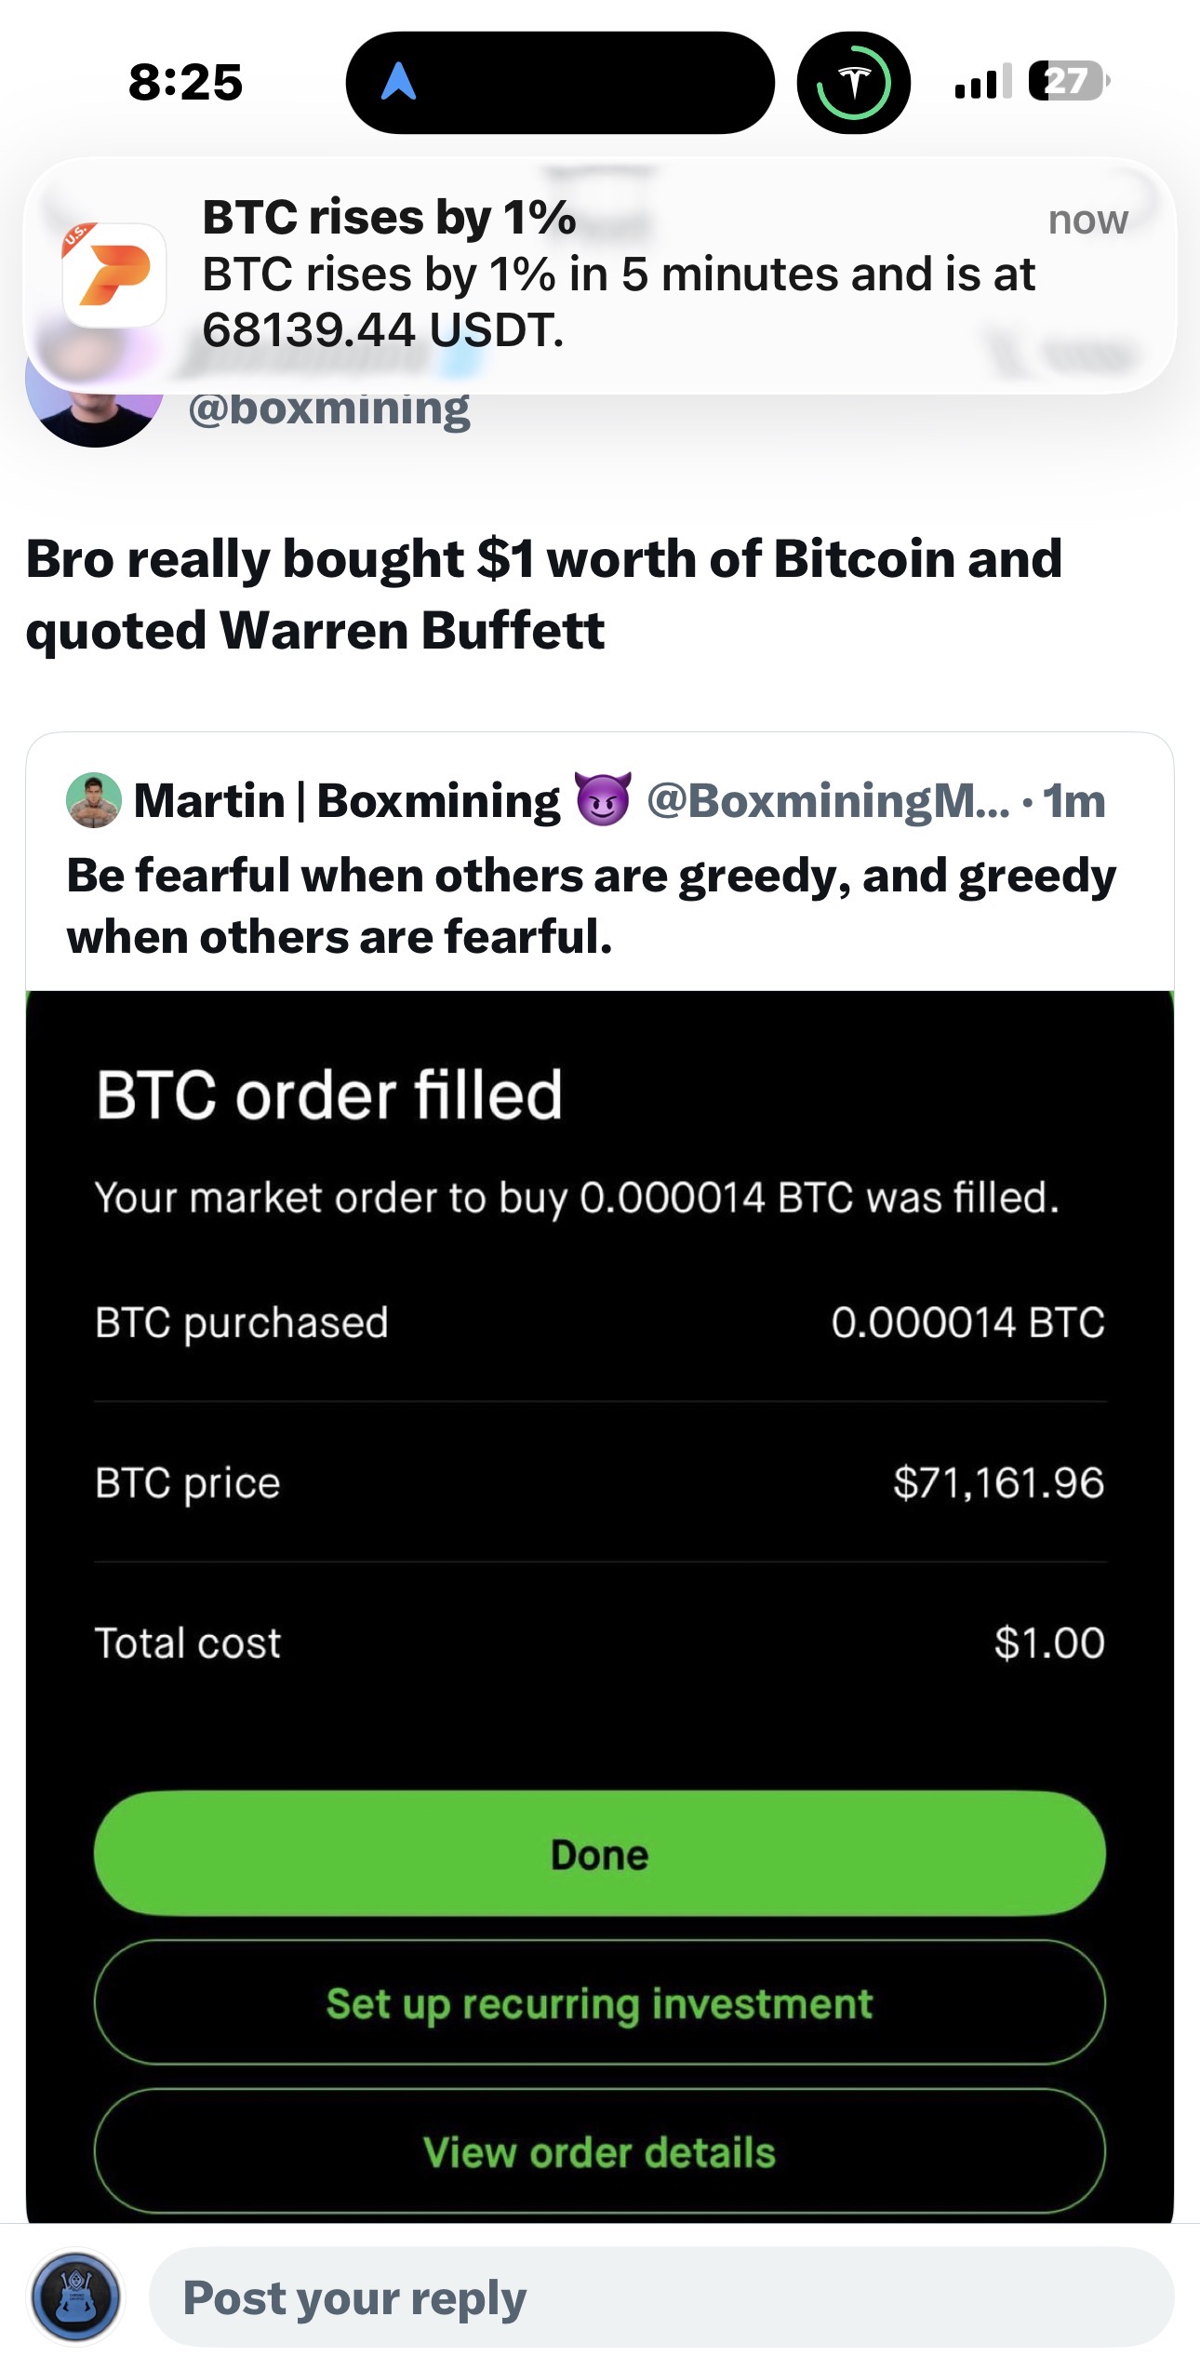
Task: Open the @boxmining handle
Action: coord(329,410)
